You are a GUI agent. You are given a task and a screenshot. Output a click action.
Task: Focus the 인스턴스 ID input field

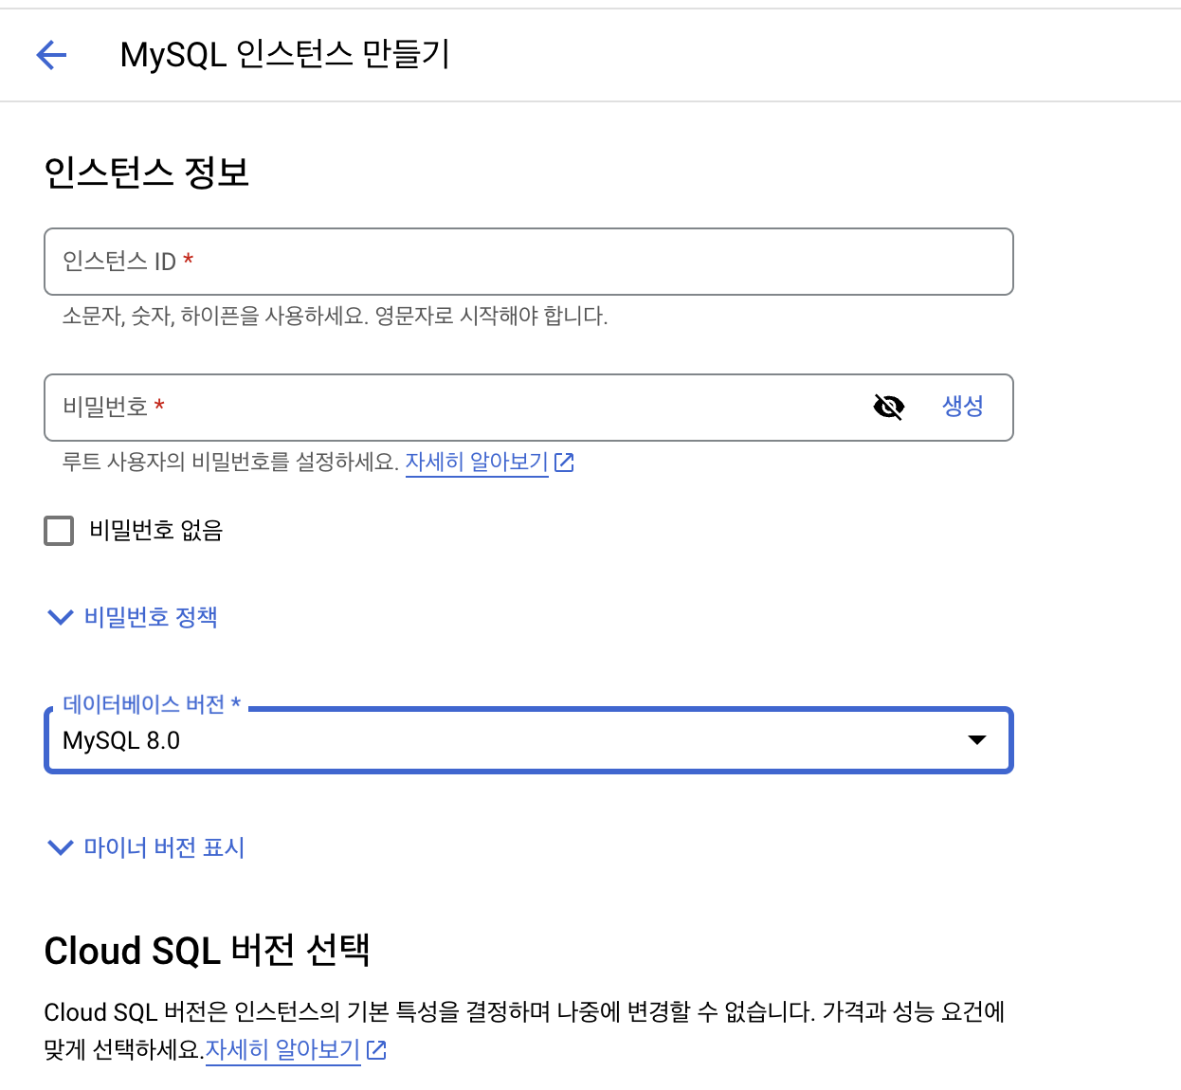click(529, 262)
